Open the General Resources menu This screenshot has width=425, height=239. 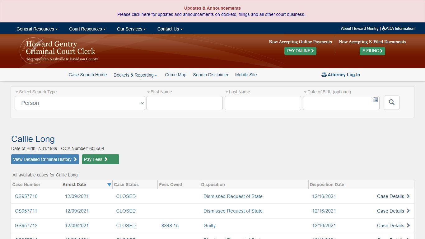coord(37,29)
